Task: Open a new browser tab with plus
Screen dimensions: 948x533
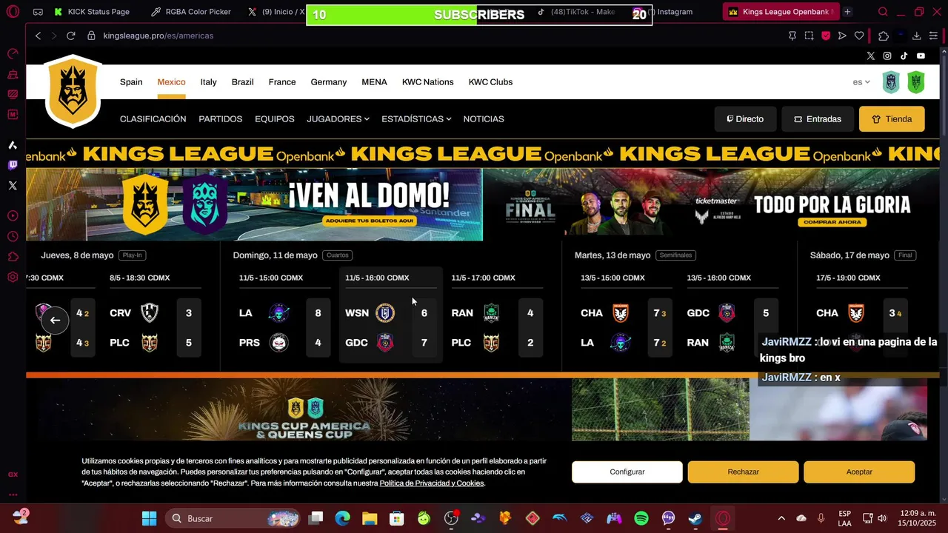Action: tap(847, 12)
